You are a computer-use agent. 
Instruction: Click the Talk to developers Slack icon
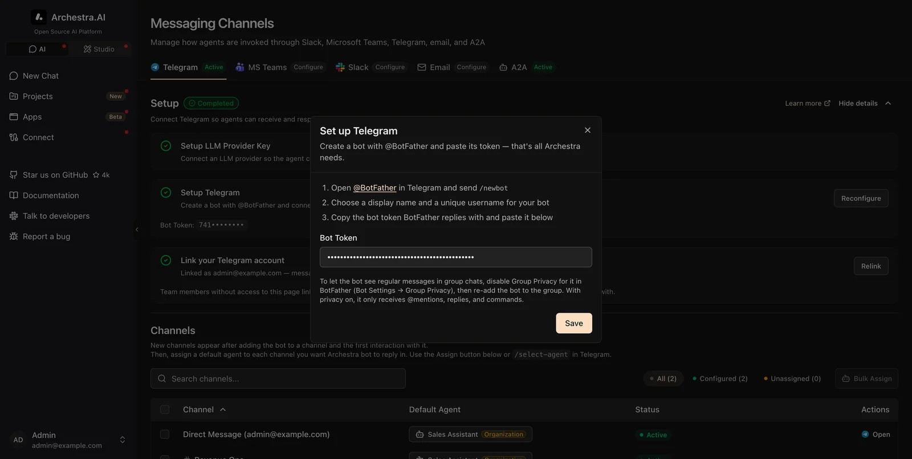[x=14, y=216]
